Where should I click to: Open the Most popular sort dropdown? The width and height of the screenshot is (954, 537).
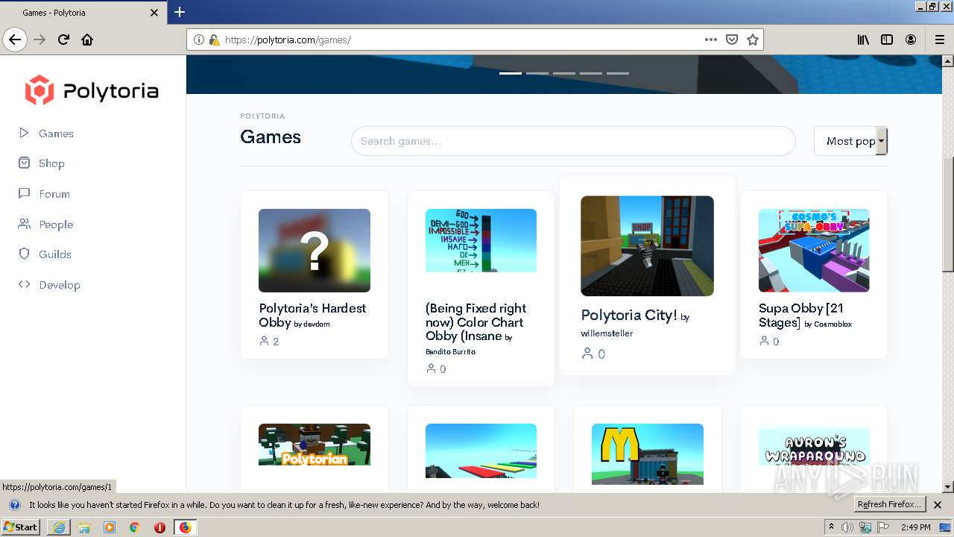pyautogui.click(x=850, y=141)
